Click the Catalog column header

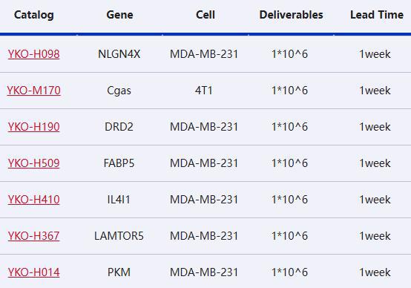point(34,15)
